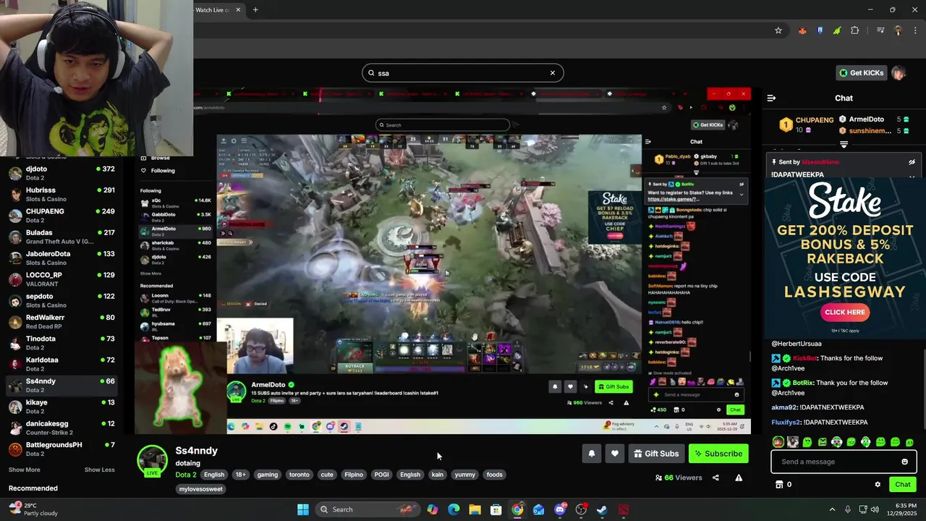The height and width of the screenshot is (521, 926).
Task: Open the Buladas channel in the sidebar
Action: (61, 237)
